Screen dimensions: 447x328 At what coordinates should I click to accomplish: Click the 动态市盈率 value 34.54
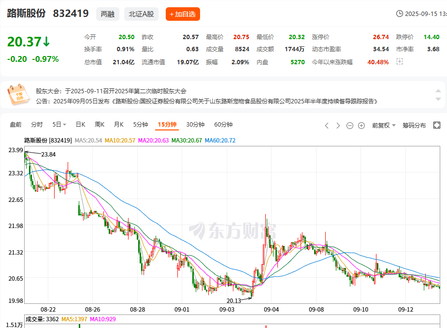pyautogui.click(x=381, y=49)
